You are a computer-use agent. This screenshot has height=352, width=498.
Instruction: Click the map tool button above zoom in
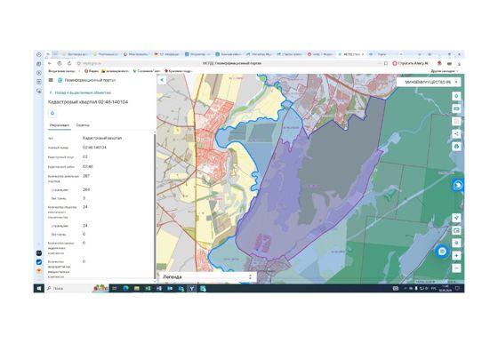[456, 244]
